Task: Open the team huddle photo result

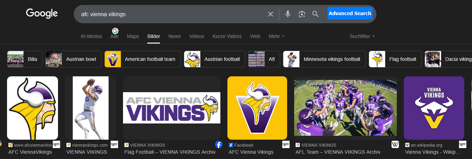Action: (345, 108)
